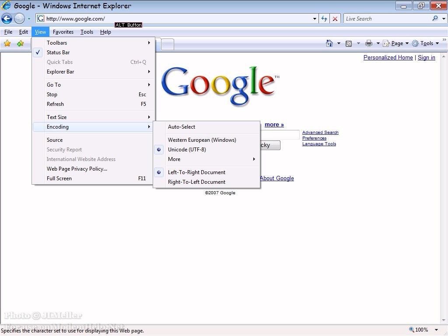Click the red Stop icon by address bar

click(335, 19)
